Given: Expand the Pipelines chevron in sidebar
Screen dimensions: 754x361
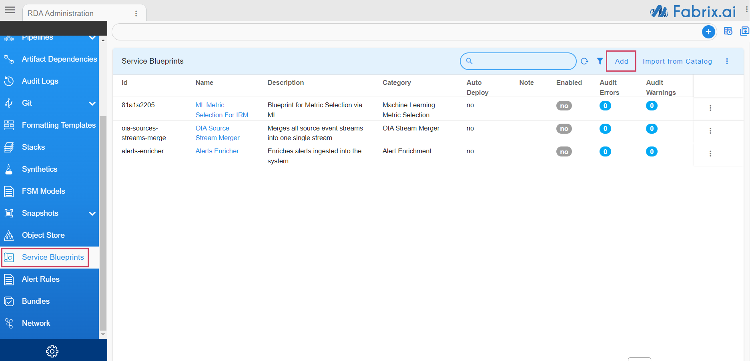Looking at the screenshot, I should point(92,38).
